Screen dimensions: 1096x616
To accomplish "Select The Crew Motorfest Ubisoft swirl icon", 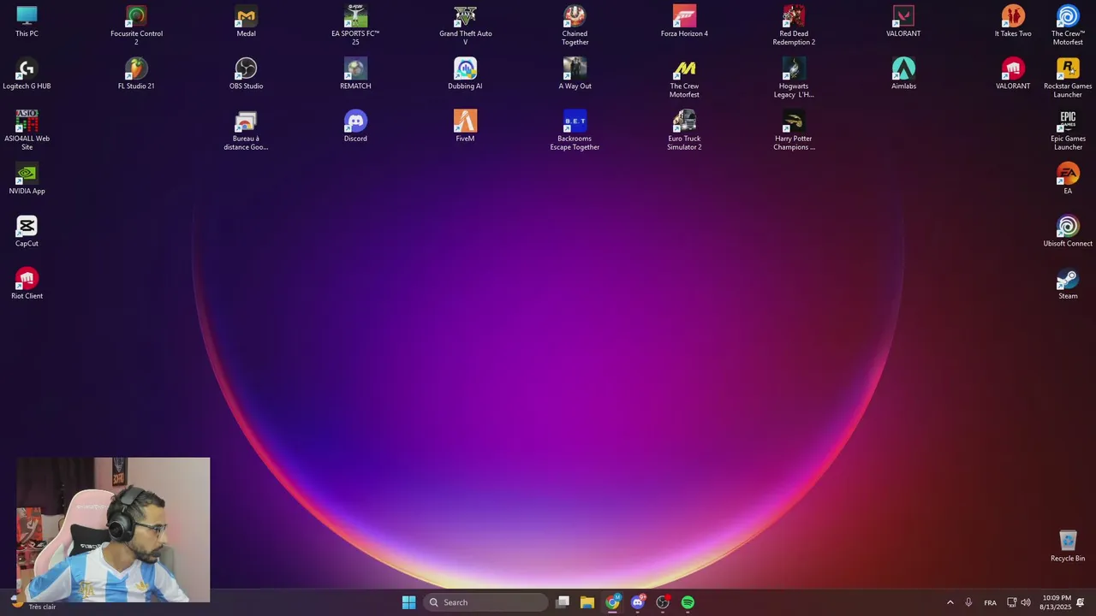I will point(1068,25).
